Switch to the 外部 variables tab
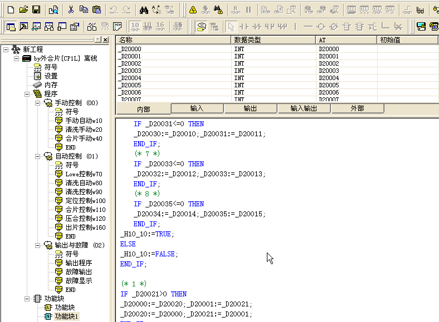Viewport: 439px width, 322px height. 357,108
